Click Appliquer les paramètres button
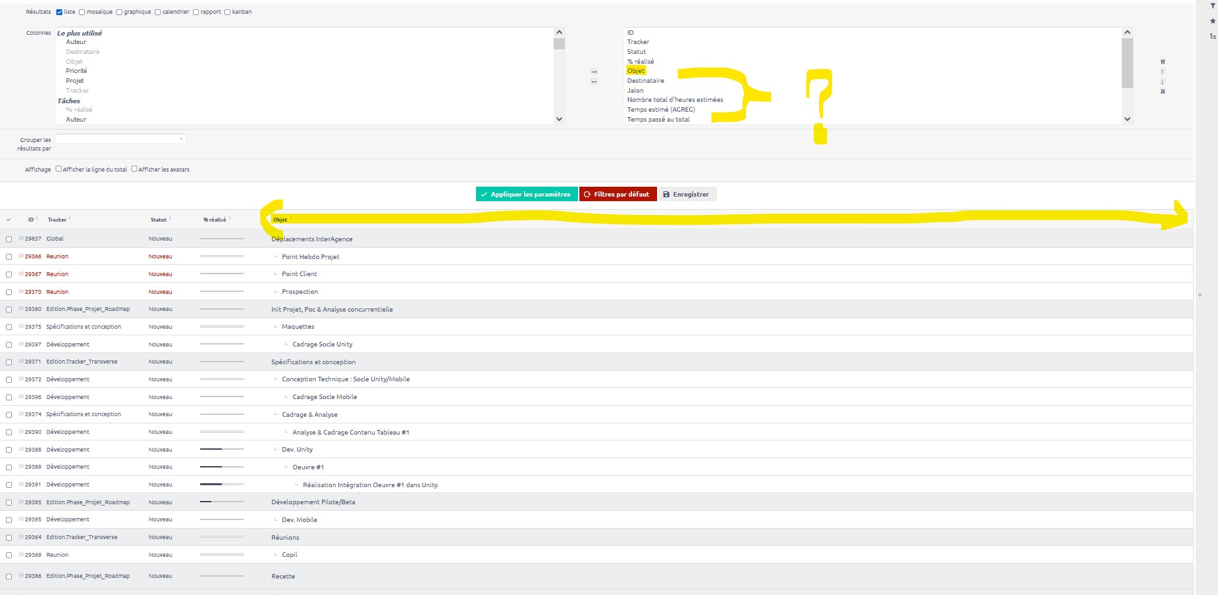Image resolution: width=1218 pixels, height=595 pixels. pos(527,194)
